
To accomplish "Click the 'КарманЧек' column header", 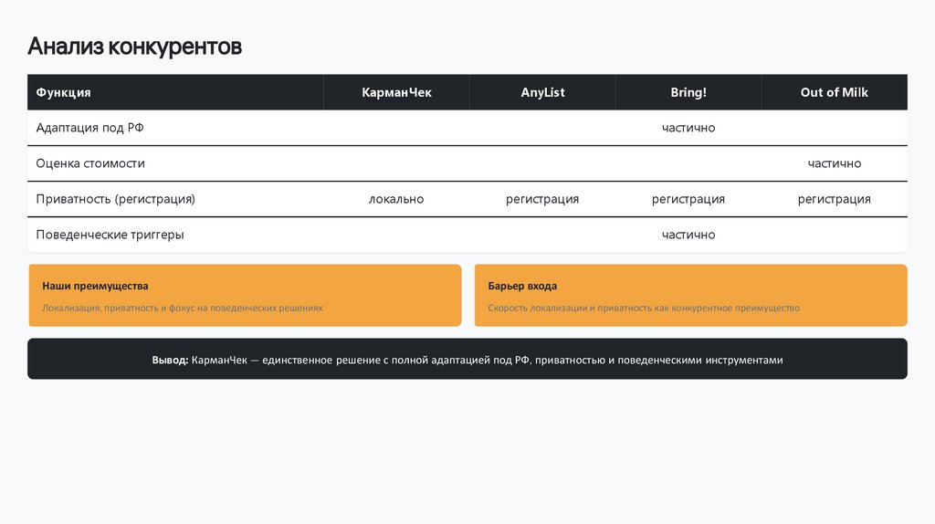I will tap(396, 92).
